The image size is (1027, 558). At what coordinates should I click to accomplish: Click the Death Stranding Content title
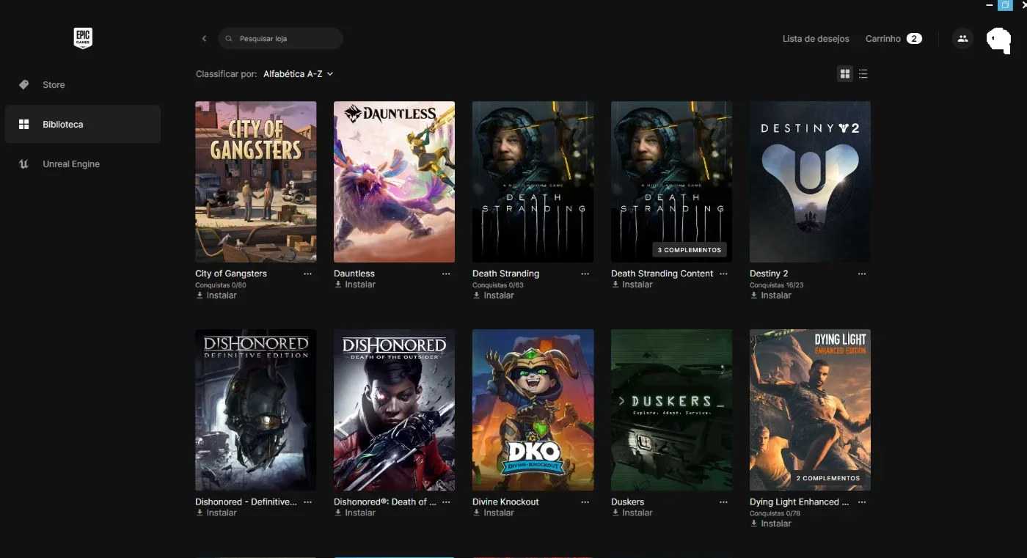coord(662,274)
